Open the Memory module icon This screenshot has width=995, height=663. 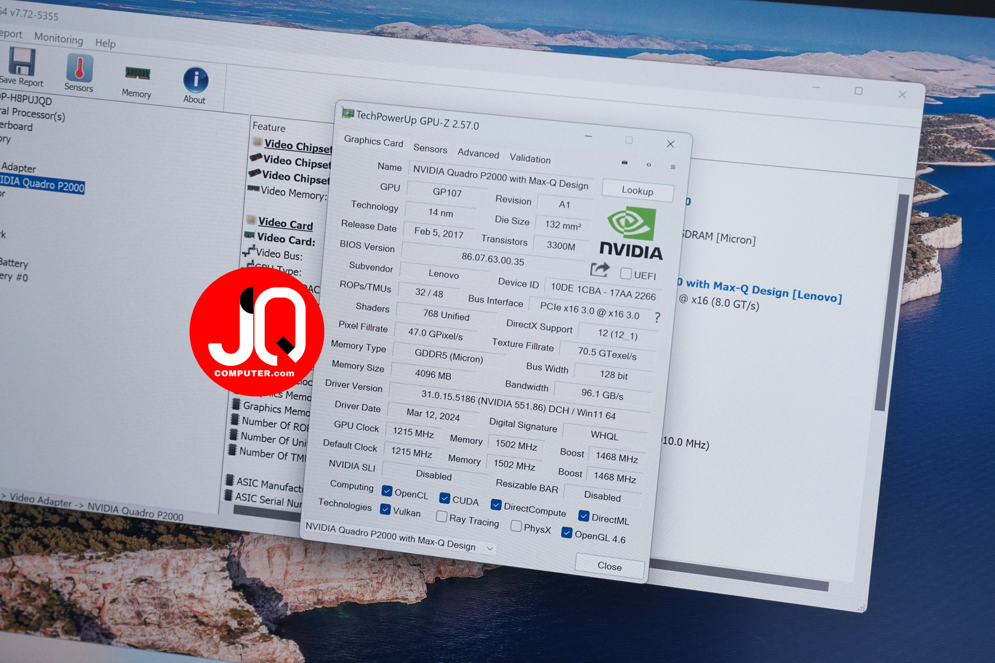click(137, 74)
